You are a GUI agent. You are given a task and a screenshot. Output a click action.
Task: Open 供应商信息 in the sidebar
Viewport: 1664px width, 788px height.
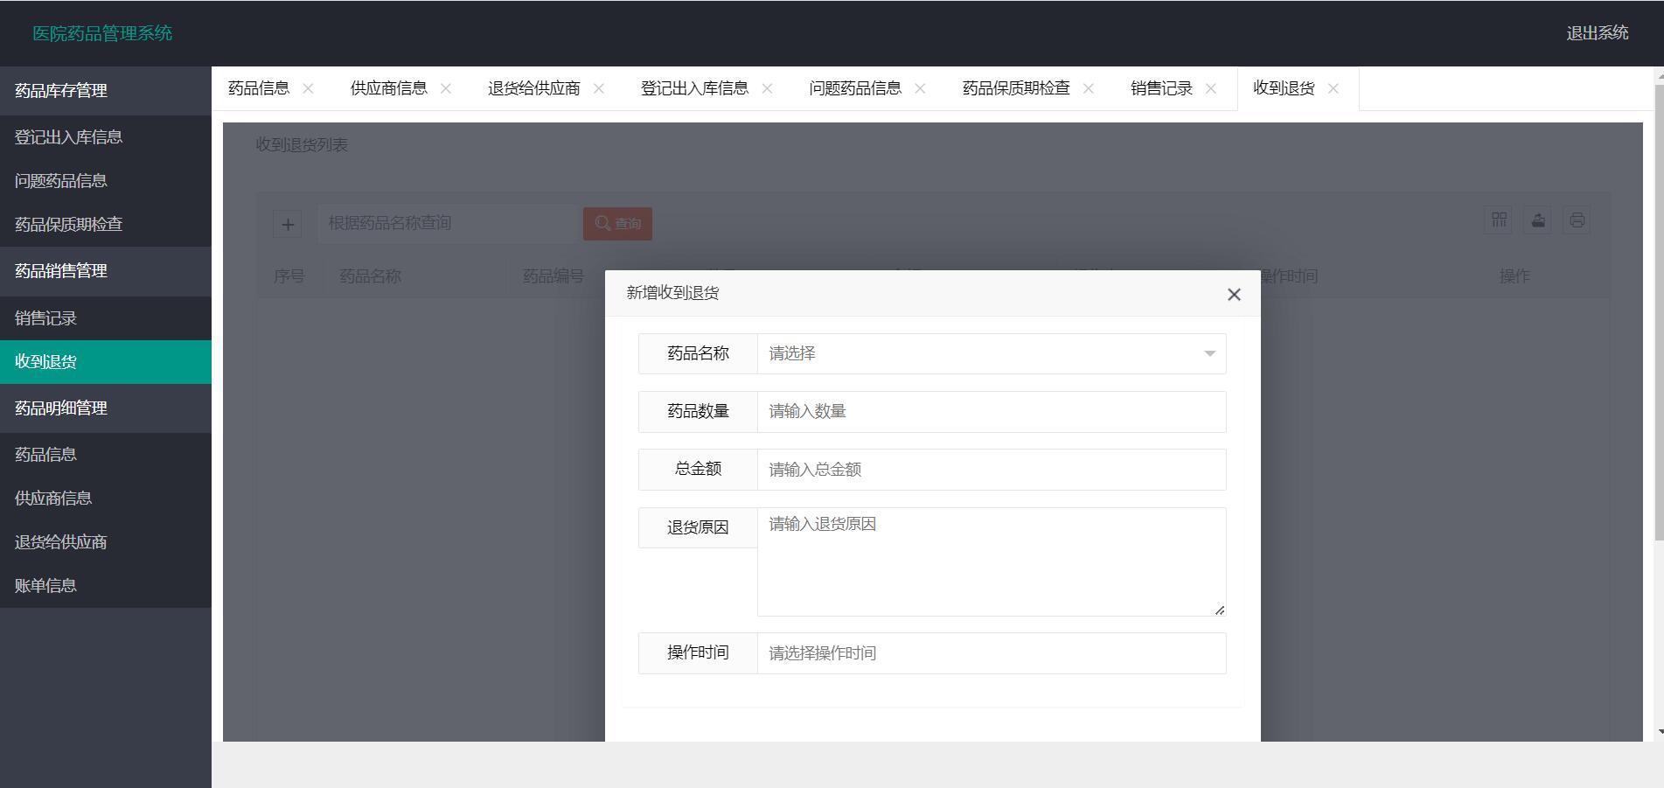(106, 499)
